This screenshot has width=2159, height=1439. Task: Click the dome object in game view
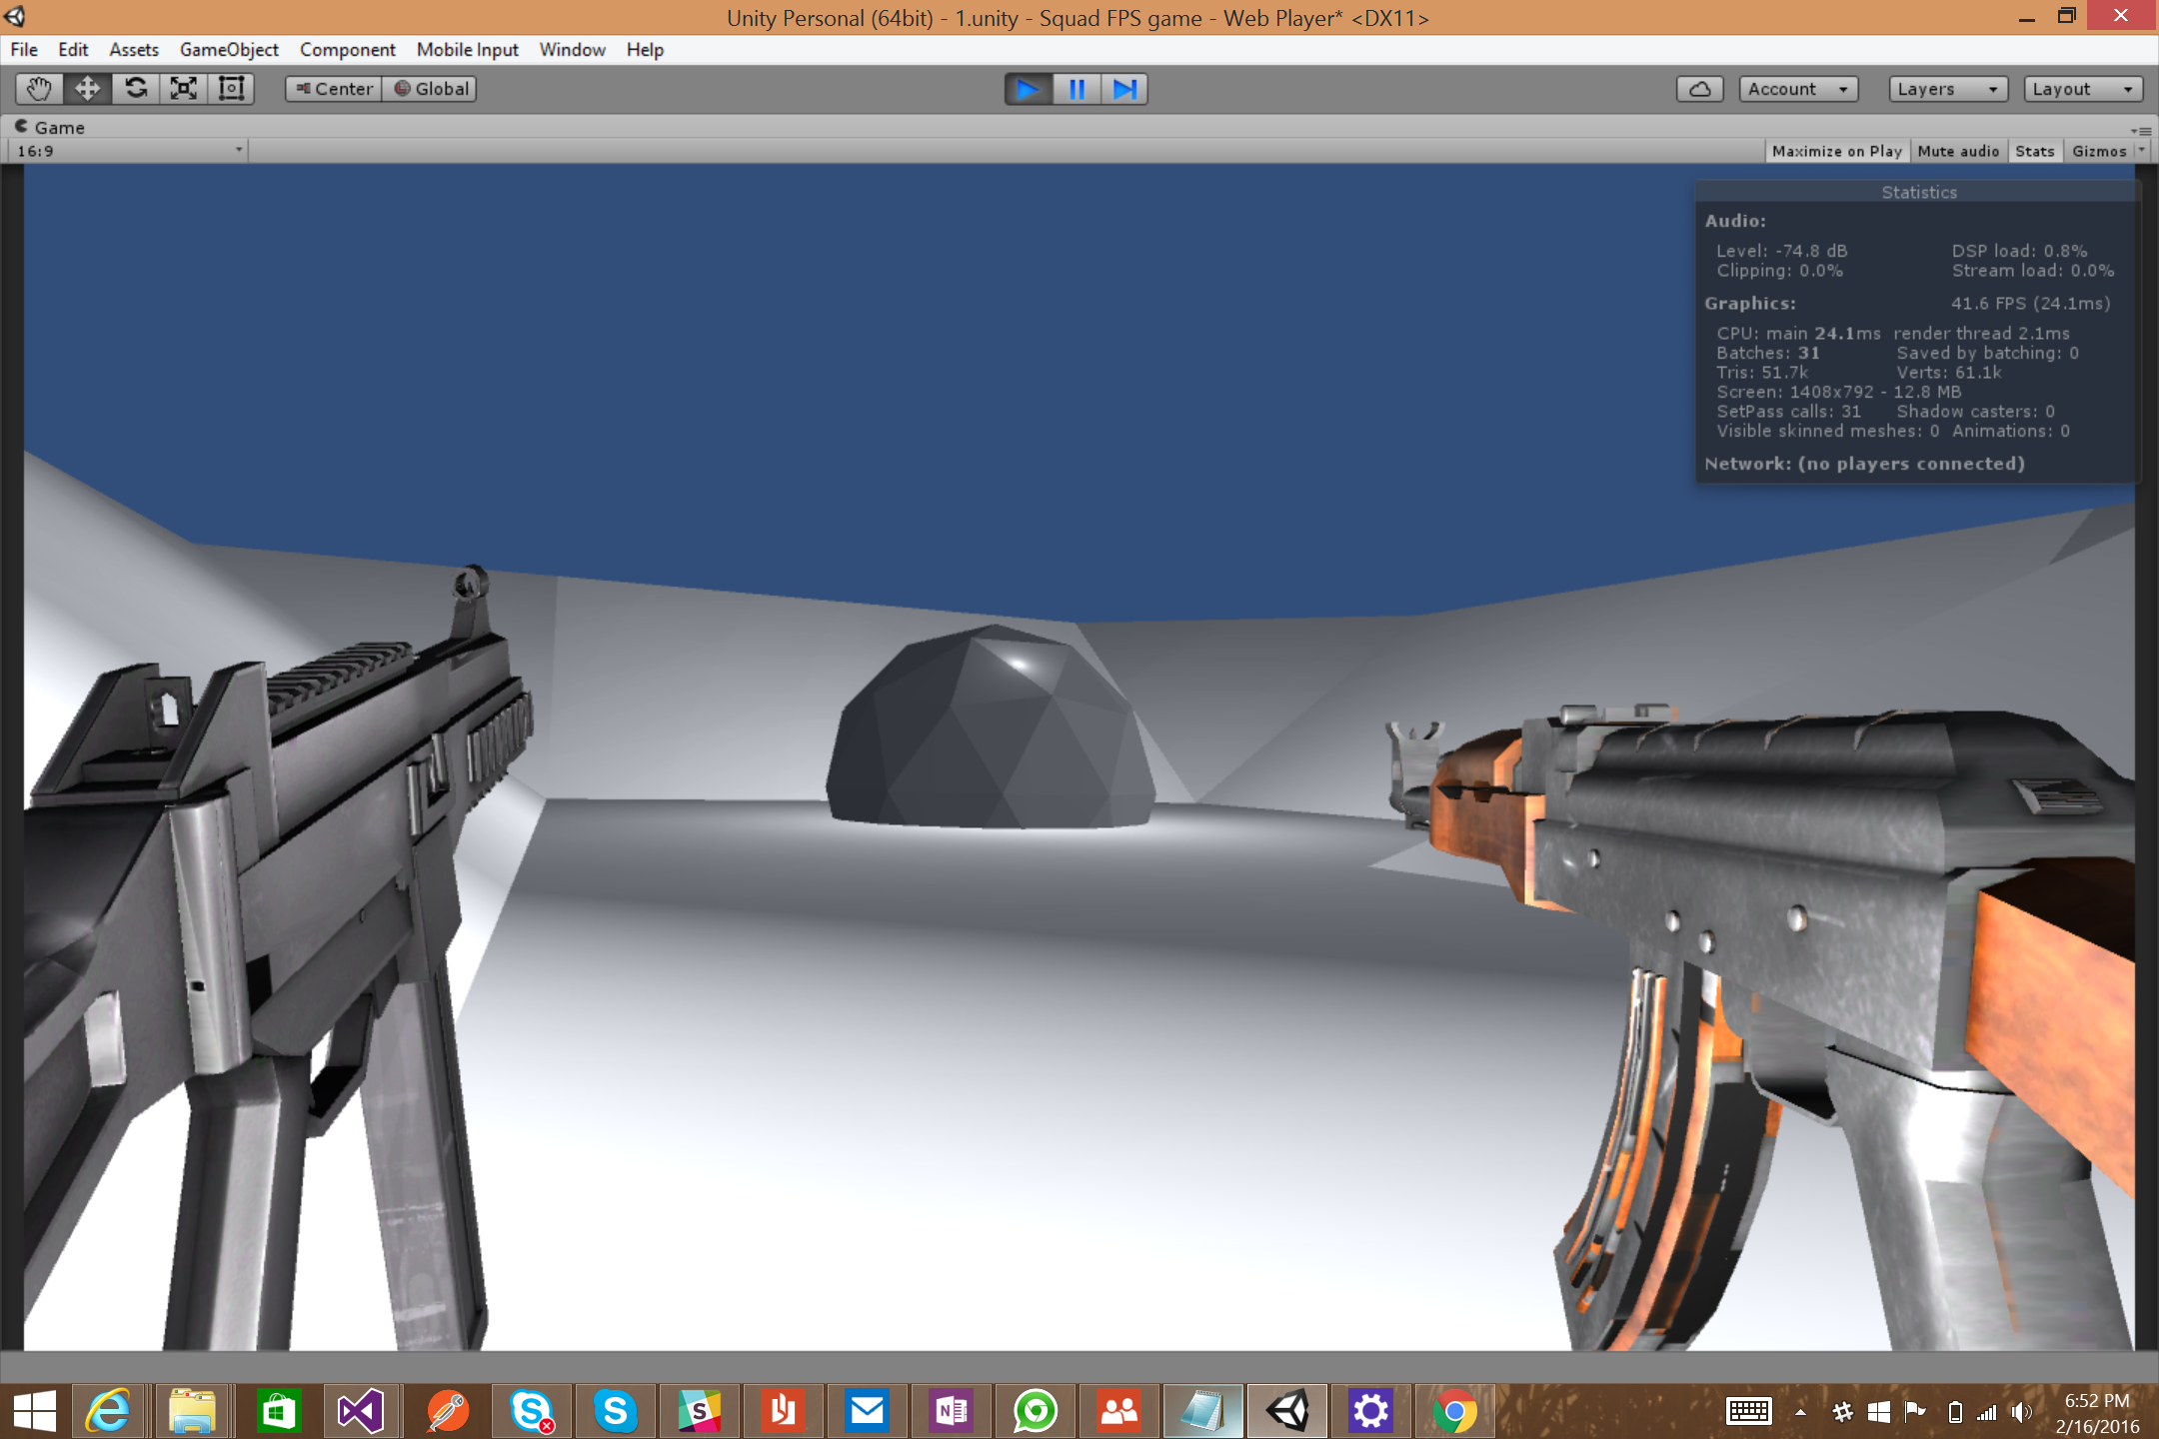click(x=990, y=729)
